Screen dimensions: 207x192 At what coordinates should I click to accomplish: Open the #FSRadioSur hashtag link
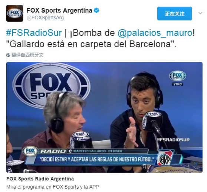click(34, 33)
